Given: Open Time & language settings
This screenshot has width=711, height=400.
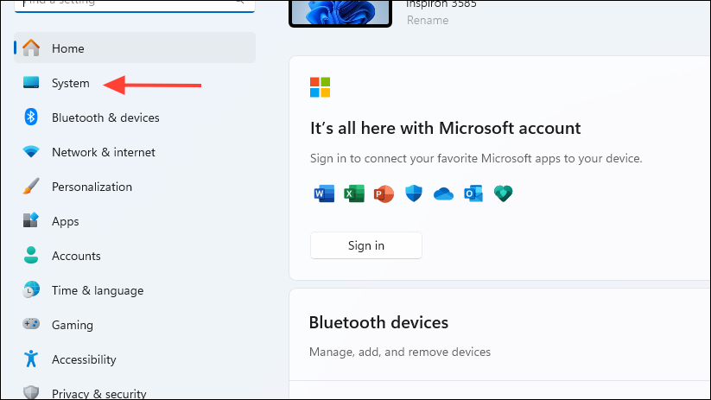Looking at the screenshot, I should coord(135,289).
